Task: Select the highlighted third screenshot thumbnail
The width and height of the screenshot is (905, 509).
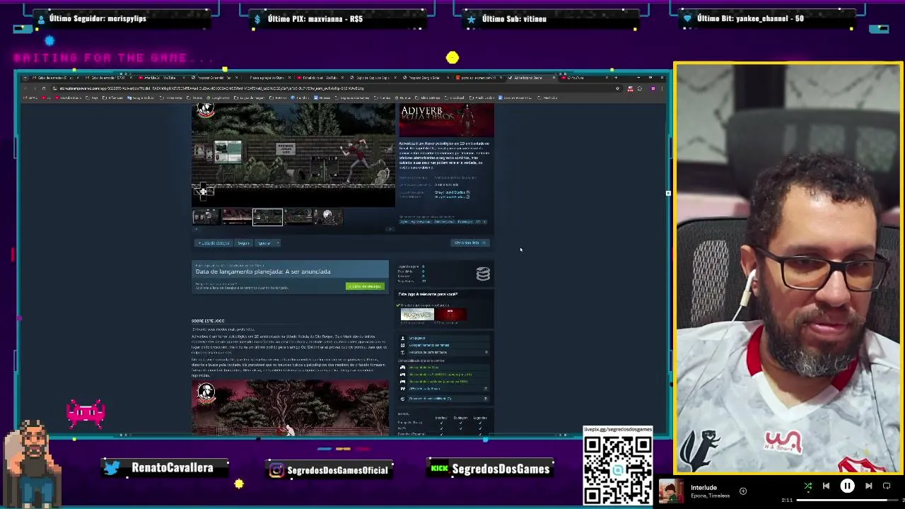Action: point(267,217)
